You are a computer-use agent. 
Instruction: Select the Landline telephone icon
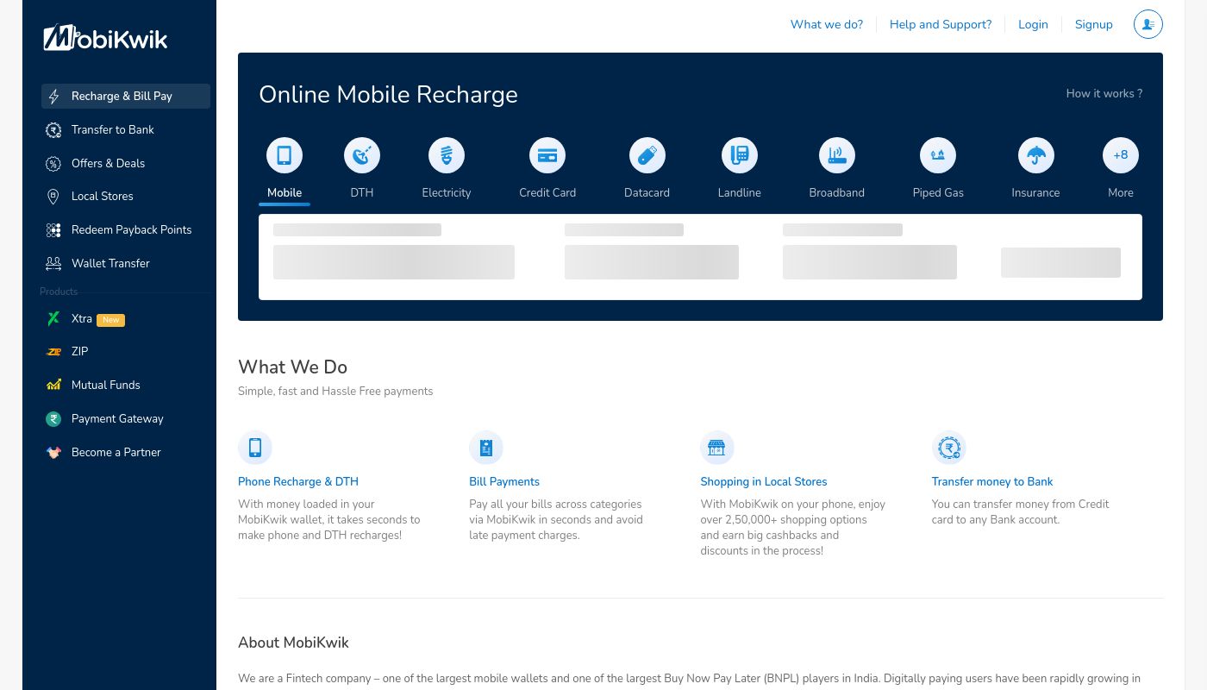tap(740, 155)
